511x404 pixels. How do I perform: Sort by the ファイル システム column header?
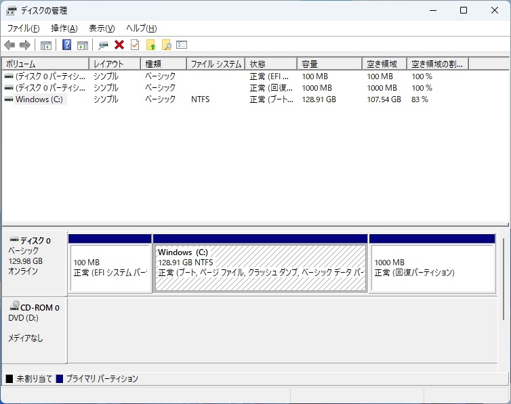[216, 64]
